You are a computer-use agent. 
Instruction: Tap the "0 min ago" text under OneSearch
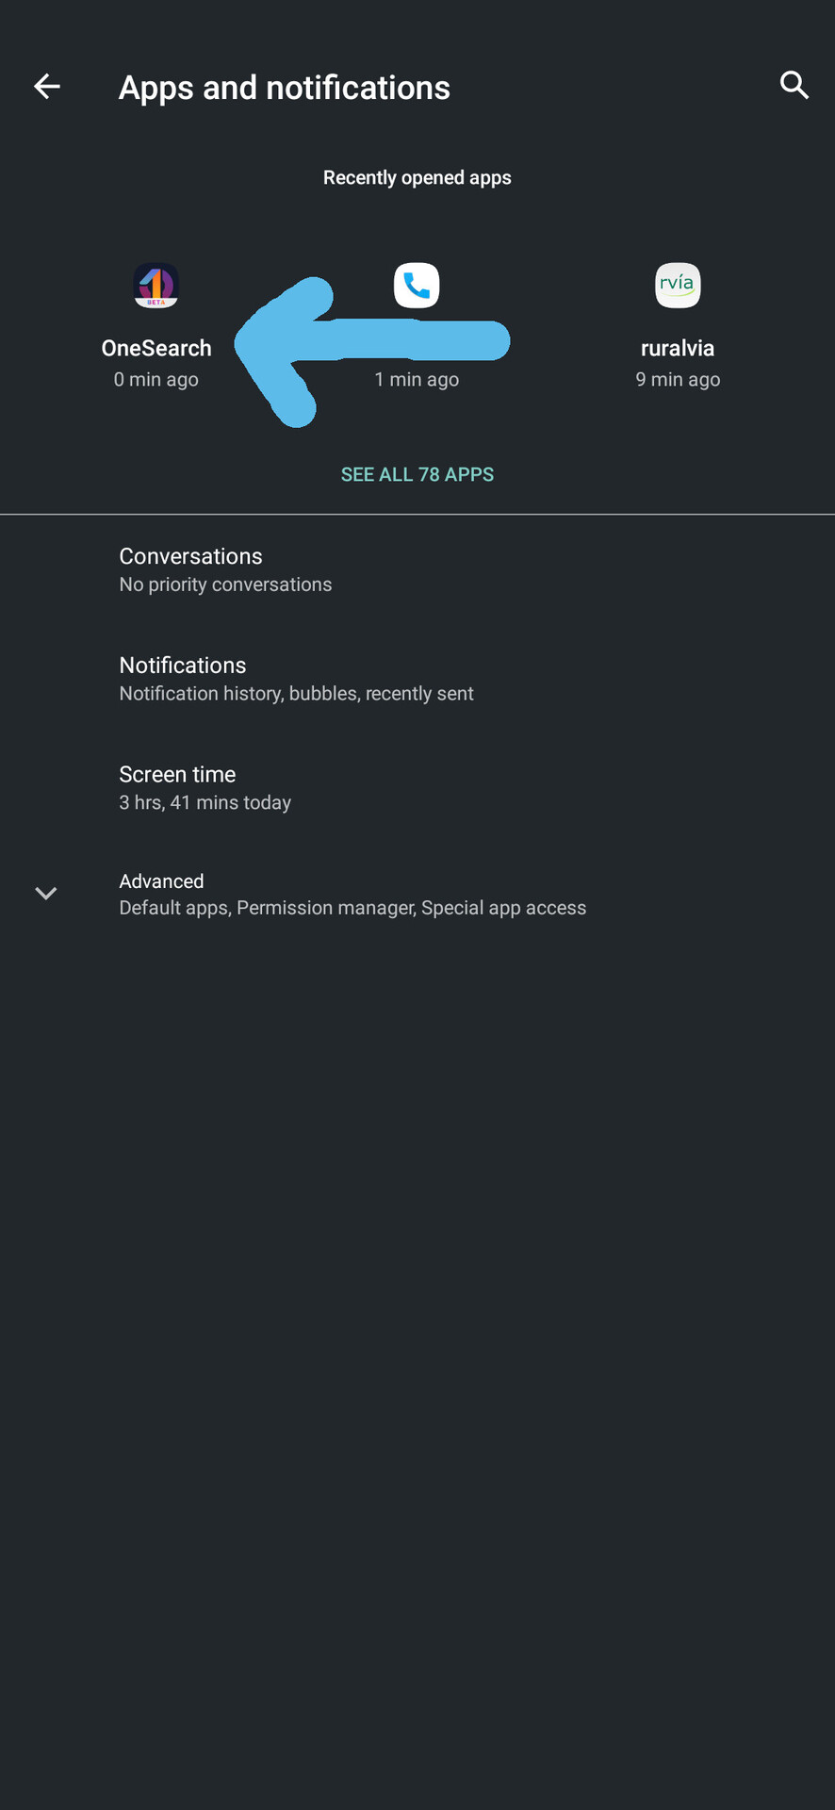pos(156,379)
